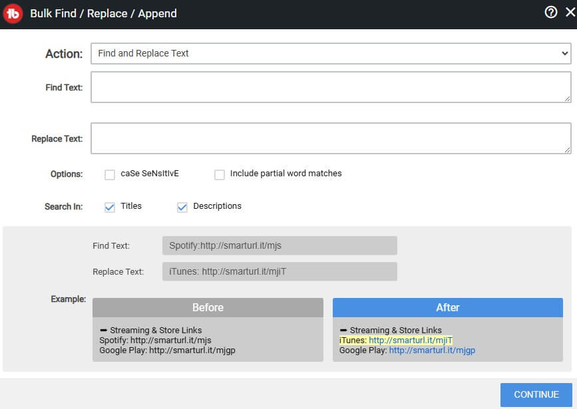The image size is (577, 409).
Task: Click the 'Bulk Find / Replace / Append' title
Action: pos(103,13)
